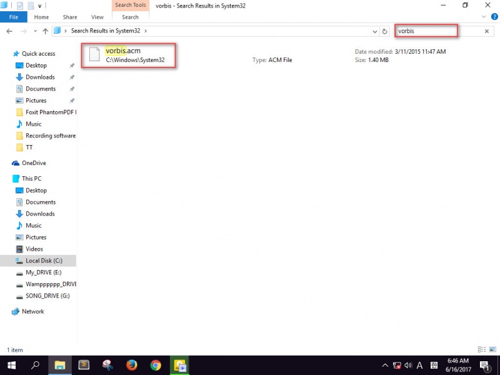The image size is (500, 375).
Task: Open SONG_DRIVE (G:)
Action: 47,296
